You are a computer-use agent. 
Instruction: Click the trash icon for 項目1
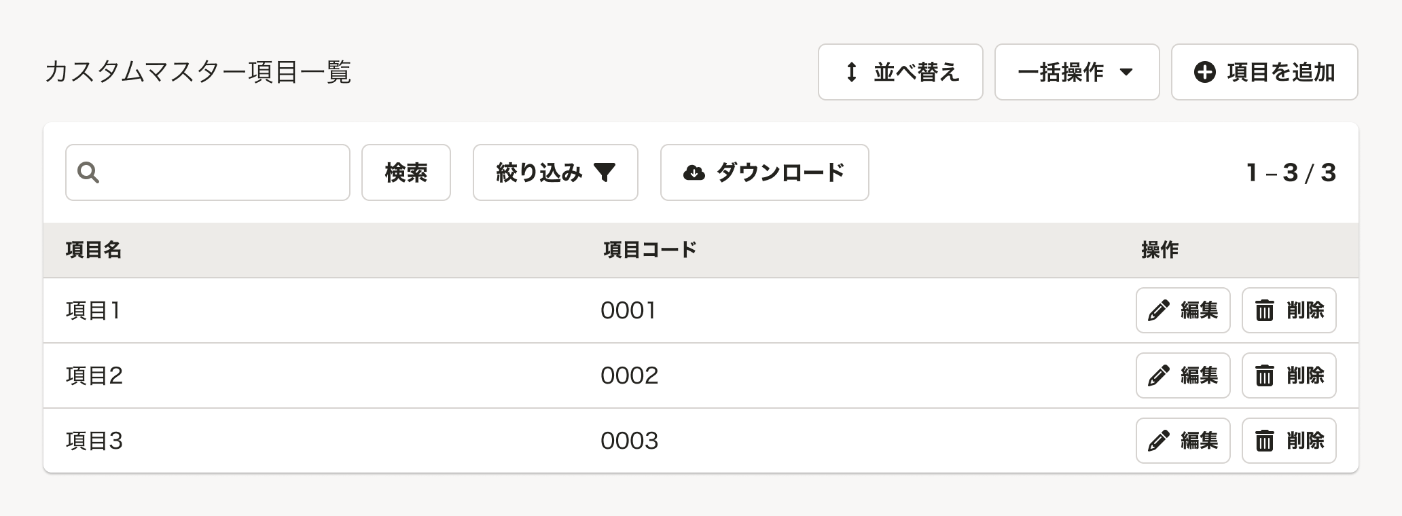pyautogui.click(x=1264, y=310)
